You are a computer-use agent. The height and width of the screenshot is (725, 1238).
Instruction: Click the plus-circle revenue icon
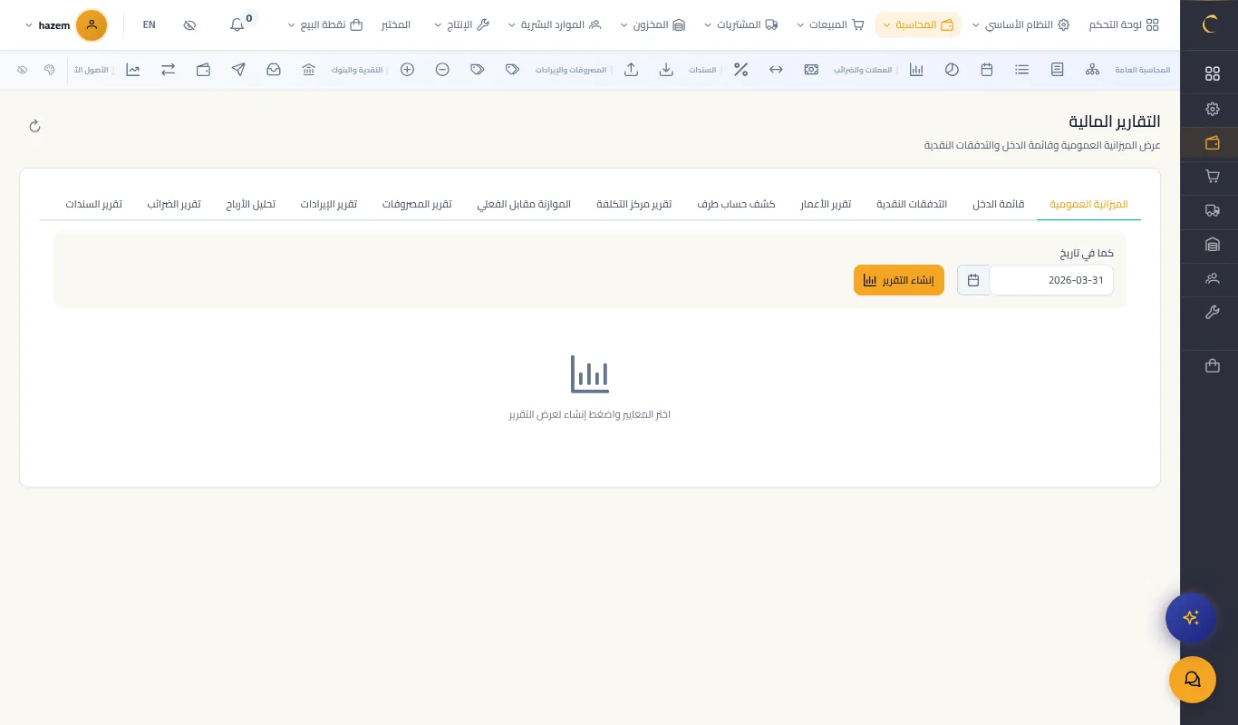[x=408, y=69]
